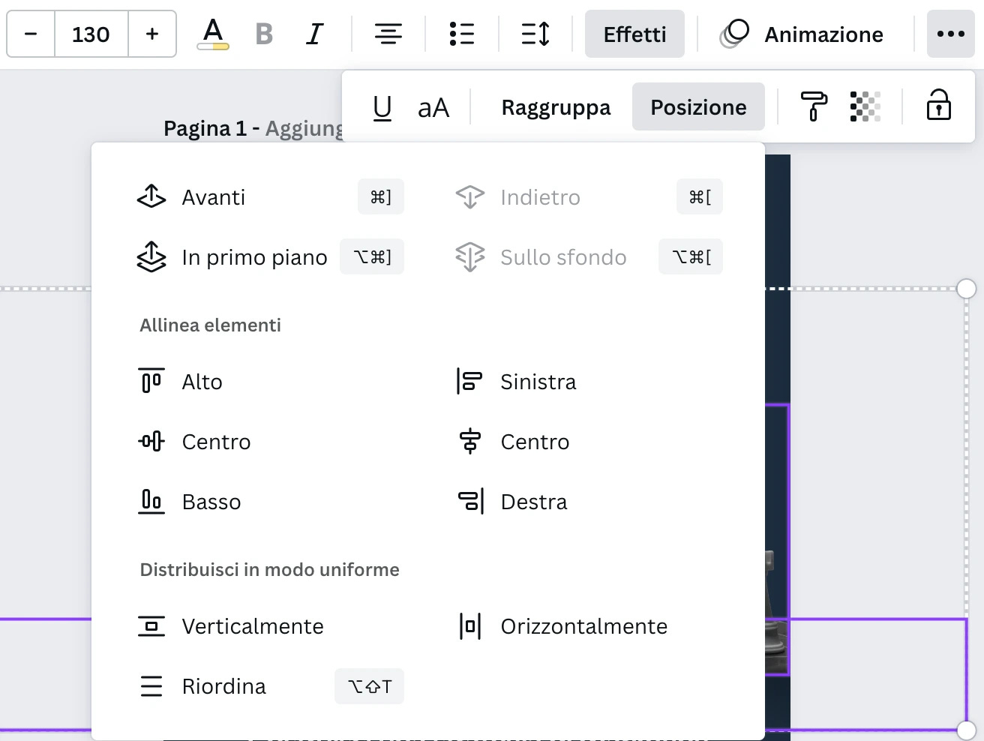
Task: Open the text color picker
Action: 212,33
